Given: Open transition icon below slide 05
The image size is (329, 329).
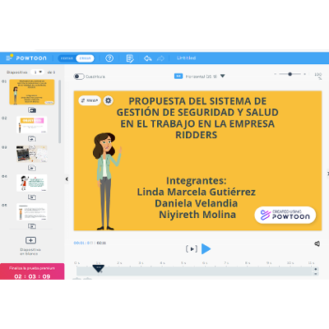Looking at the screenshot, I should (x=32, y=226).
